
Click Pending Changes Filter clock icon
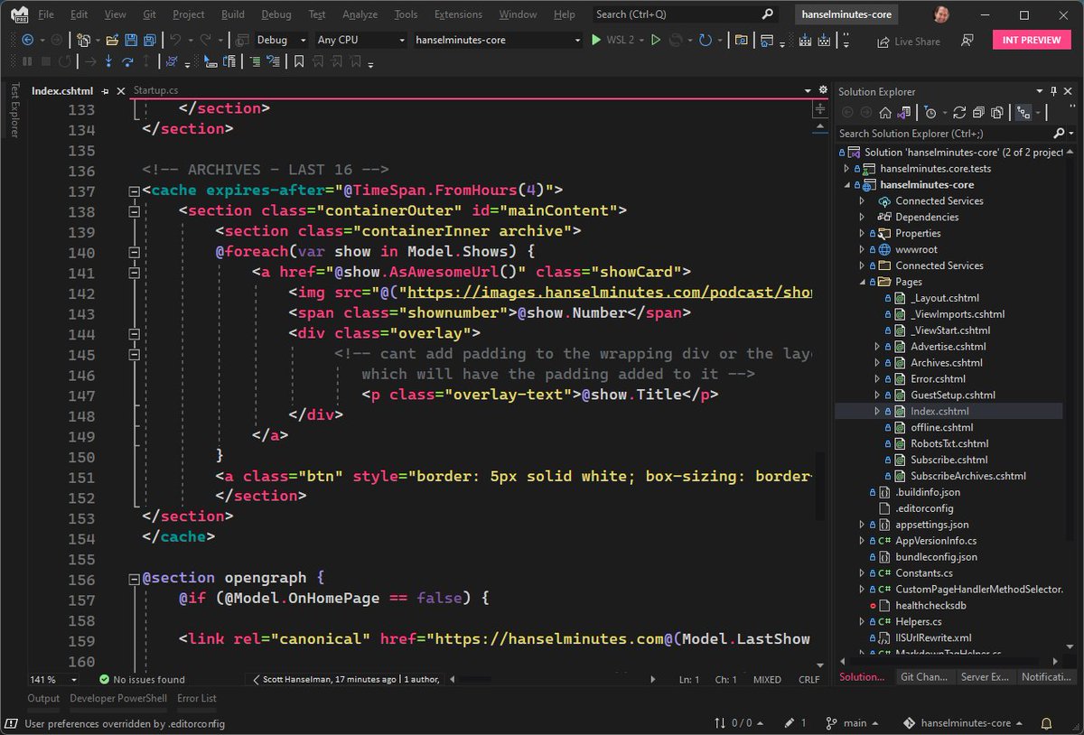pyautogui.click(x=931, y=113)
